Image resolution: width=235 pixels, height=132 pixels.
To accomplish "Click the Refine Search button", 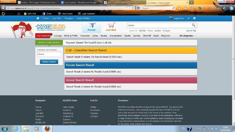I will pyautogui.click(x=49, y=62).
